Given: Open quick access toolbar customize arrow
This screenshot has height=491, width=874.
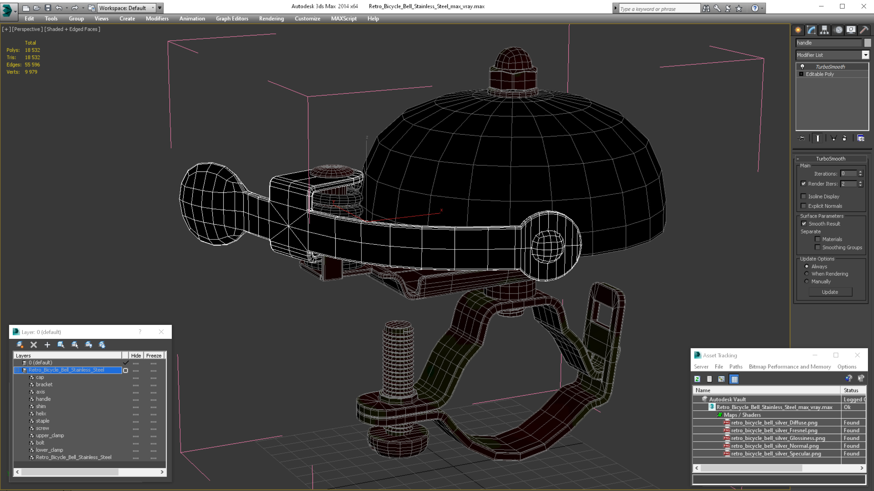Looking at the screenshot, I should click(x=160, y=8).
